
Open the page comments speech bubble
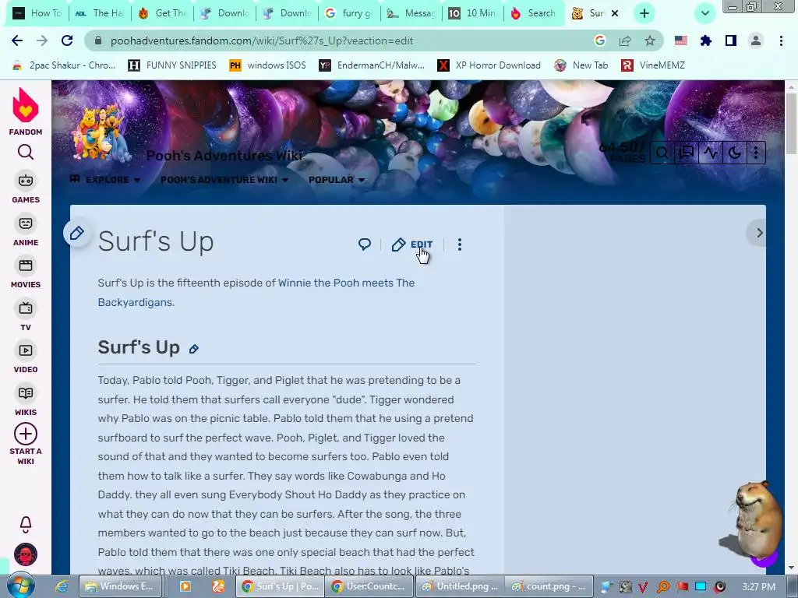(x=365, y=244)
